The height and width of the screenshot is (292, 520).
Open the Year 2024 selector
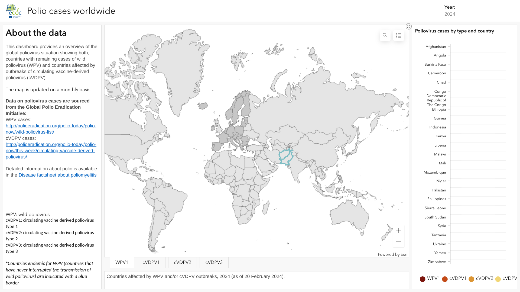tap(450, 14)
